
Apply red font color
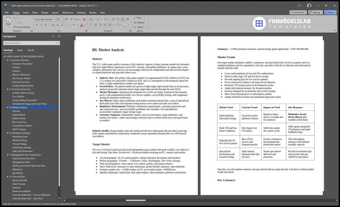point(81,25)
